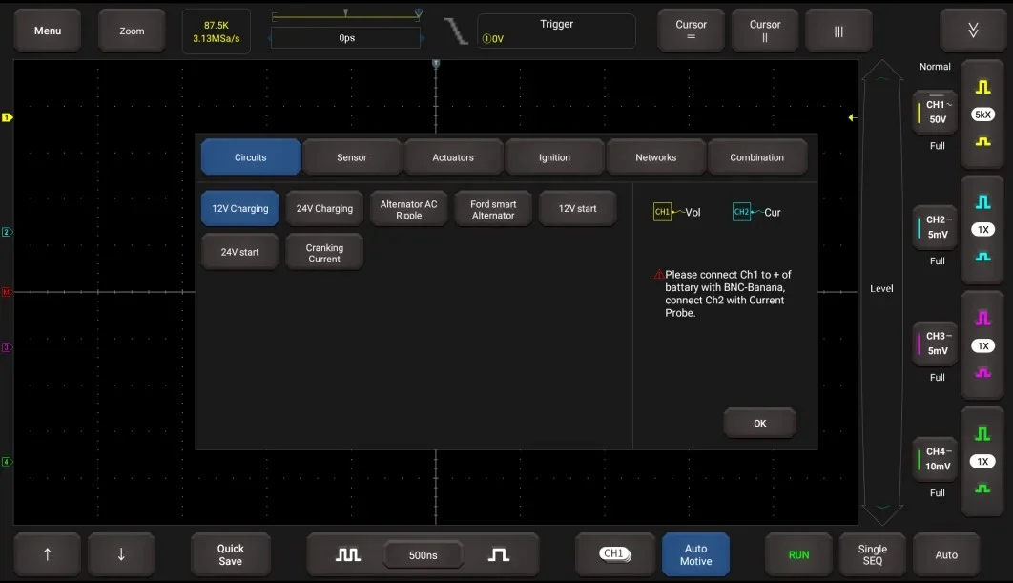1013x583 pixels.
Task: Switch to the Ignition tab
Action: tap(554, 157)
